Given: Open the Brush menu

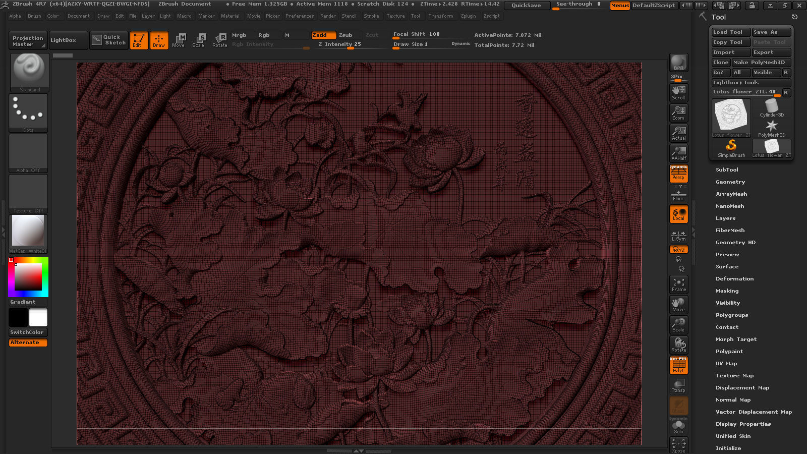Looking at the screenshot, I should tap(34, 16).
